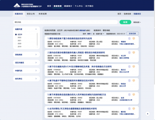The width and height of the screenshot is (155, 120).
Task: Click 依托单位 link 武汉大学
Action: pyautogui.click(x=122, y=86)
